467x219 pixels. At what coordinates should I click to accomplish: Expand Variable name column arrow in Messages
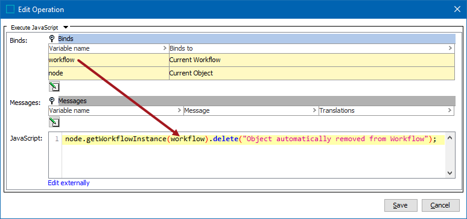click(x=179, y=110)
